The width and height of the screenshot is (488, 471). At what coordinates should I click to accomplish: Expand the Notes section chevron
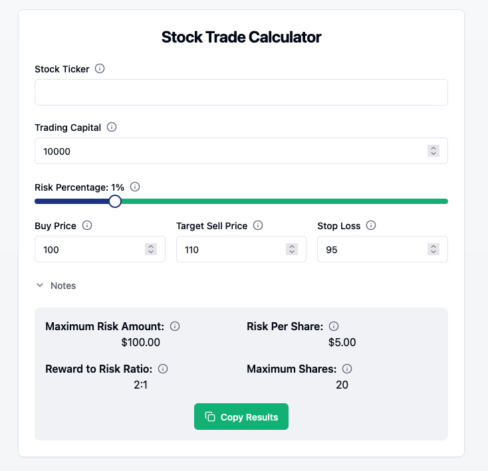[x=40, y=285]
